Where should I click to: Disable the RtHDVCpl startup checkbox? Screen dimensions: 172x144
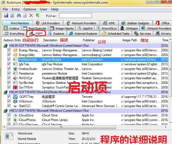(x=9, y=78)
